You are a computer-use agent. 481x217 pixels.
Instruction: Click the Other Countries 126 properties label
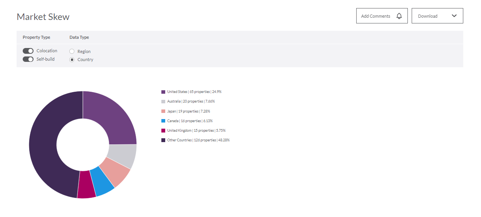[x=198, y=140]
